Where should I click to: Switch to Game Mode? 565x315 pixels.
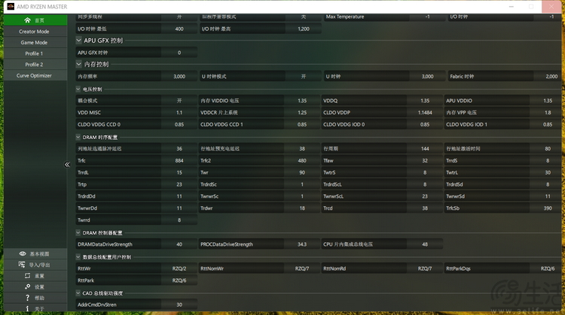(35, 42)
